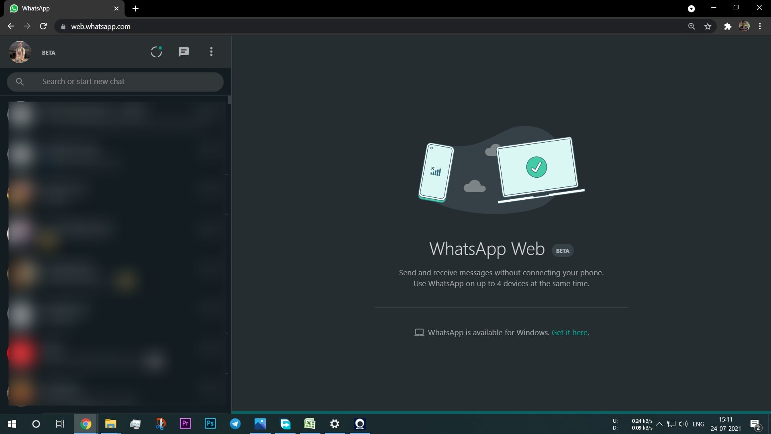Open the page-with-arrow app on taskbar
This screenshot has width=771, height=434.
pyautogui.click(x=285, y=424)
